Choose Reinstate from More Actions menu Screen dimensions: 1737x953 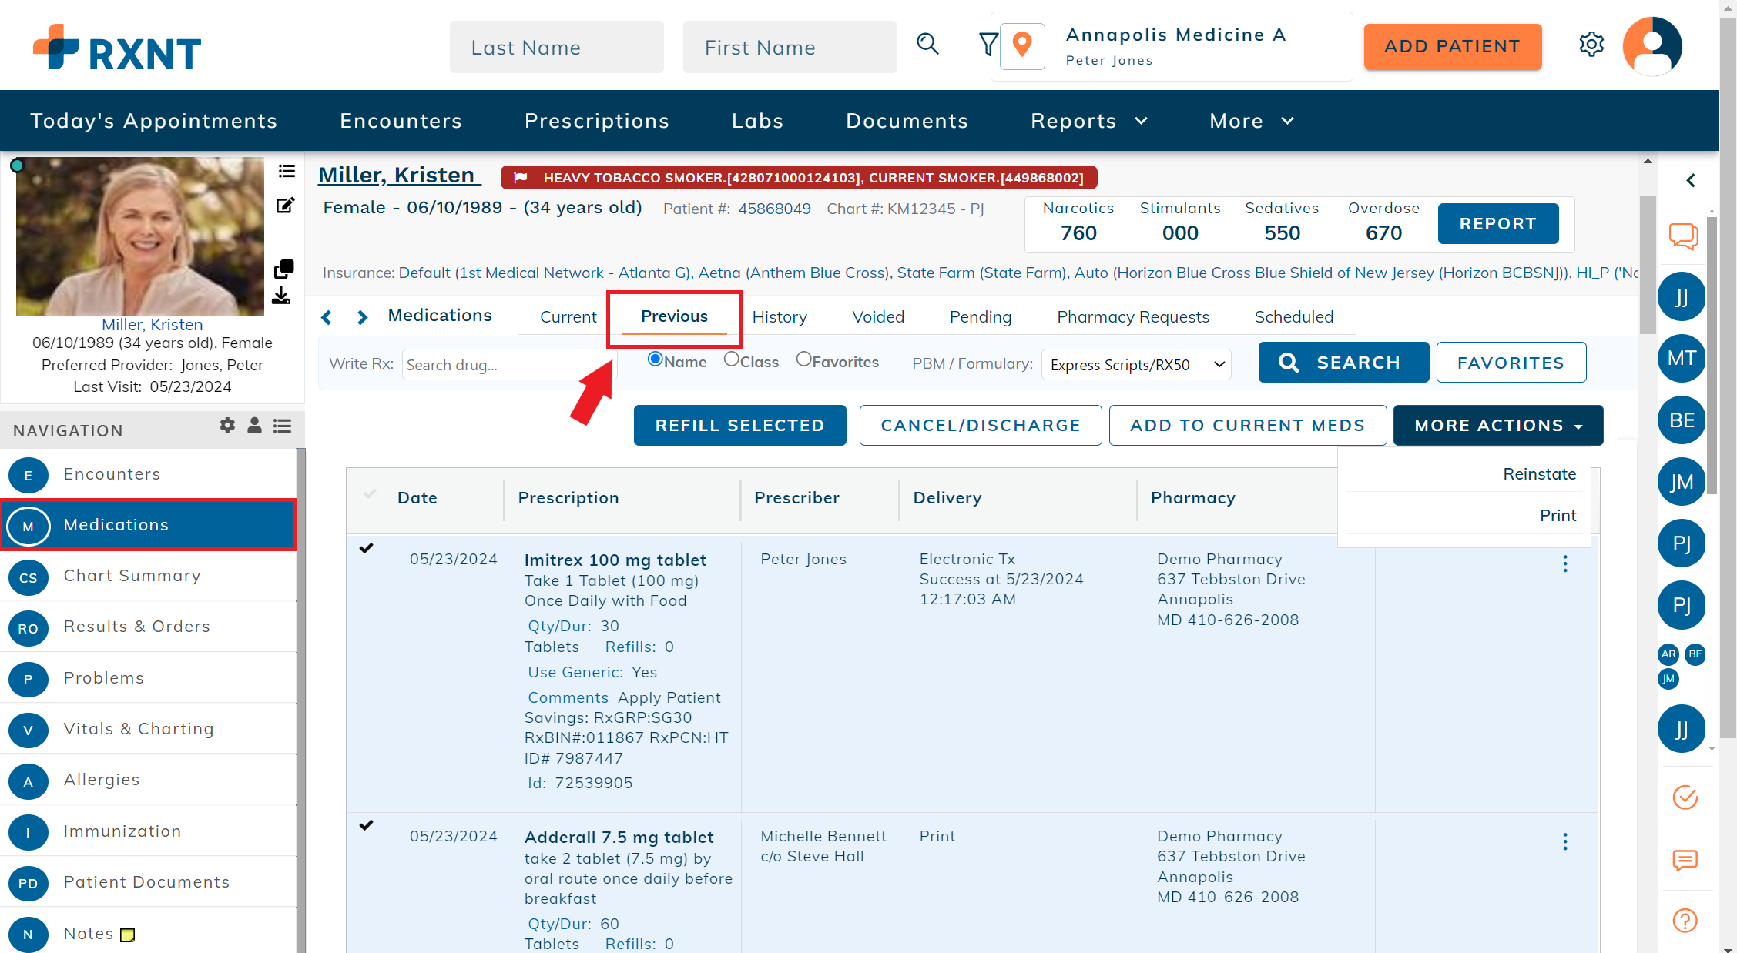coord(1539,473)
